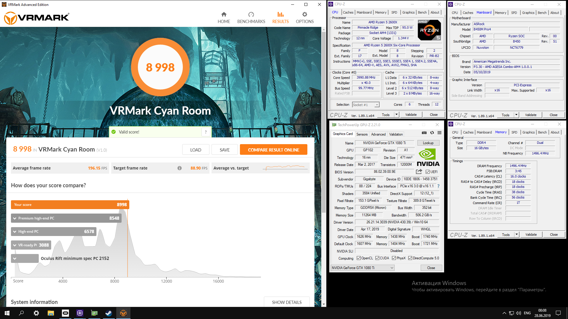Click the BIOS version share icon in GPU-Z
Image resolution: width=568 pixels, height=319 pixels.
pos(419,172)
